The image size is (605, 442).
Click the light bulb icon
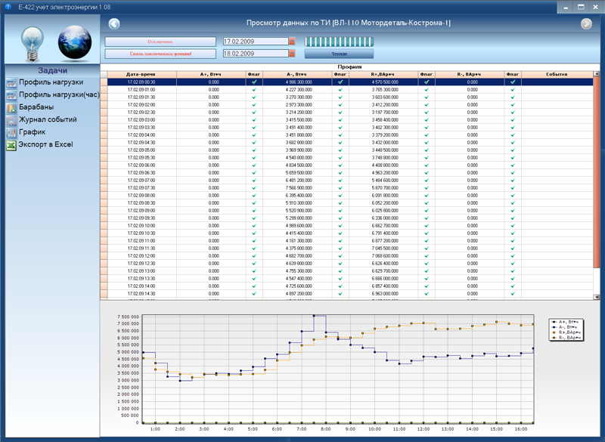(33, 43)
